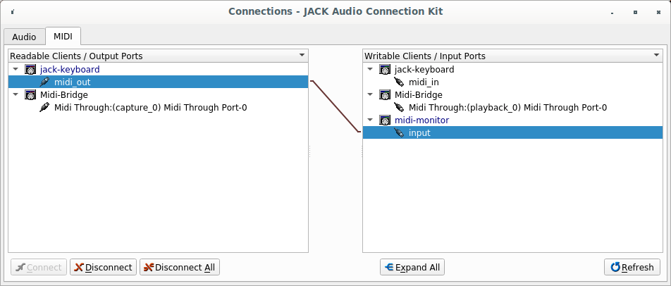Click the jack-keyboard client icon in input ports
The width and height of the screenshot is (671, 286).
385,70
